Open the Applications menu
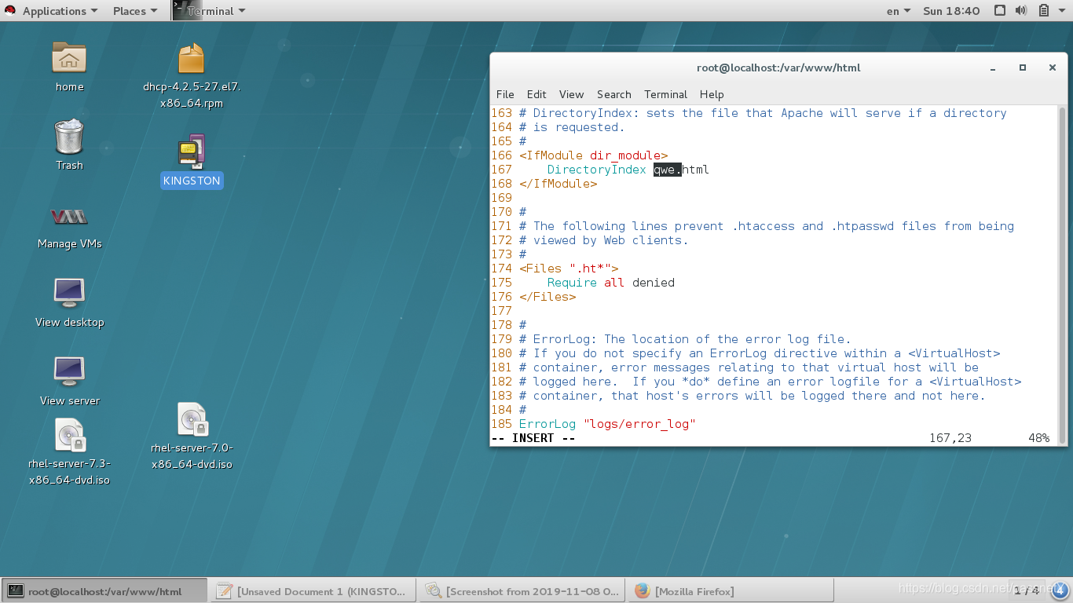This screenshot has width=1073, height=603. 60,11
